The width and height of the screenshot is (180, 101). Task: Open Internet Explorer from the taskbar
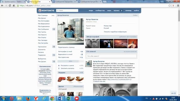[44, 98]
